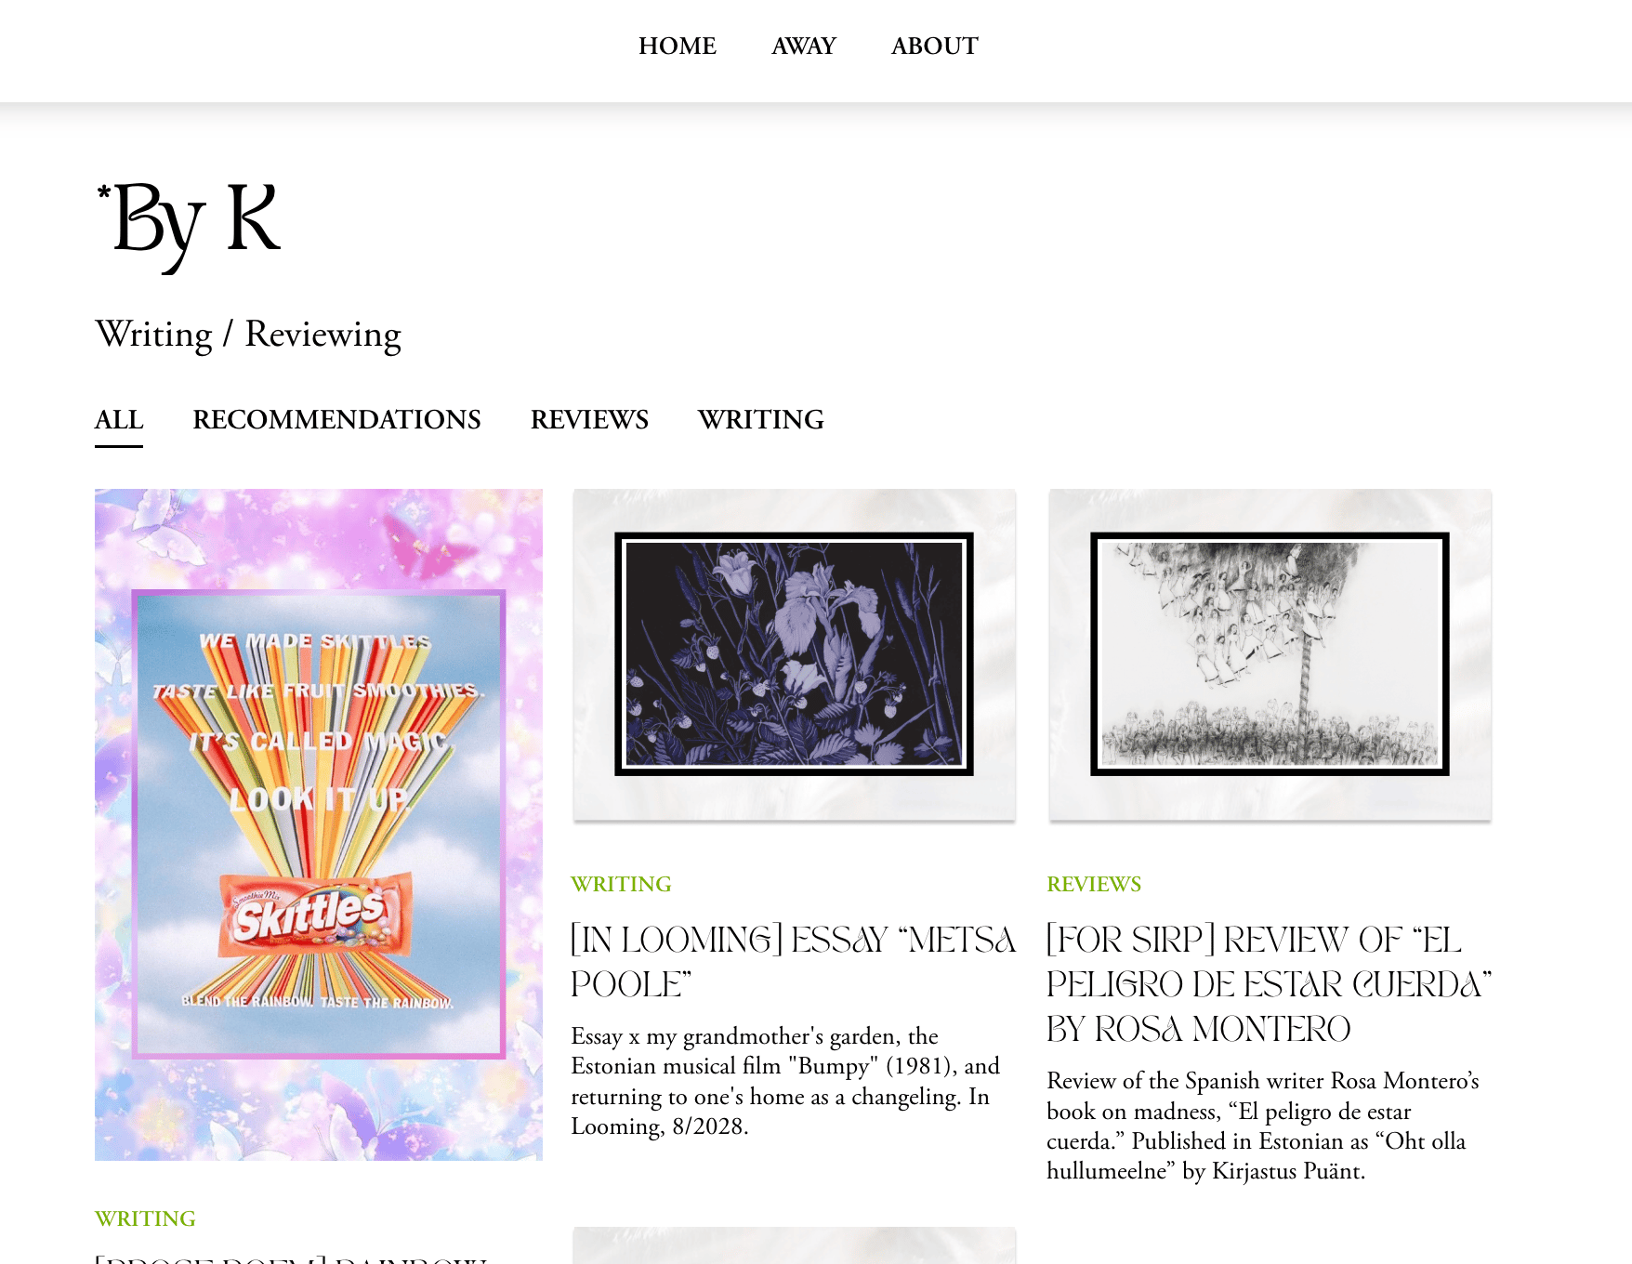Show only WRITING category posts
The width and height of the screenshot is (1632, 1264).
[x=760, y=420]
